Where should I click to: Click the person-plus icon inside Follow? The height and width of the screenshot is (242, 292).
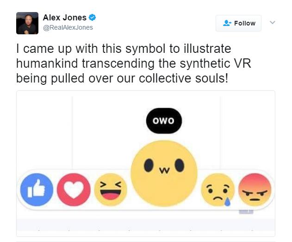tap(227, 23)
